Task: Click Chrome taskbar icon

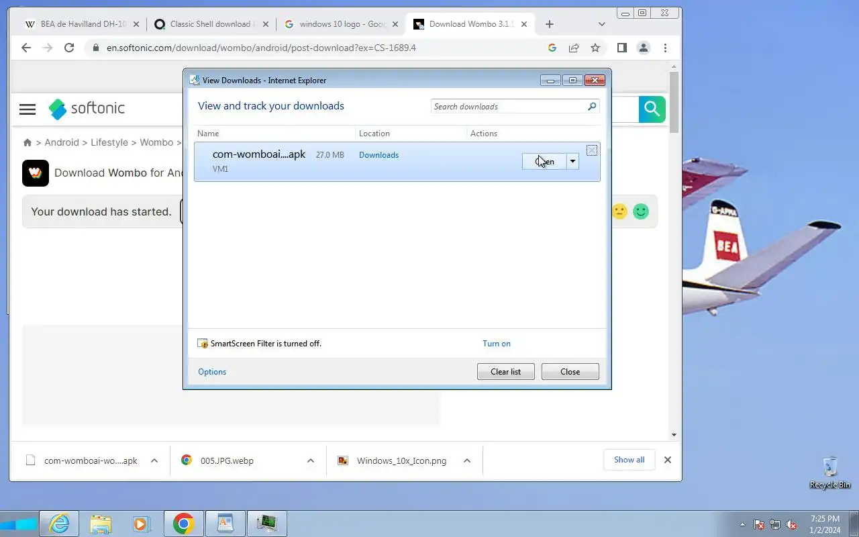Action: pos(183,524)
